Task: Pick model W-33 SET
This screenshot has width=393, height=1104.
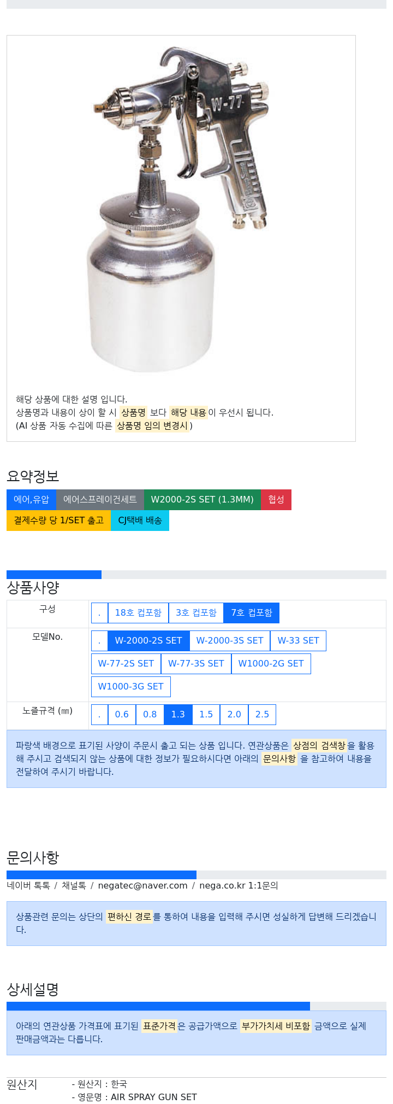Action: click(x=298, y=640)
